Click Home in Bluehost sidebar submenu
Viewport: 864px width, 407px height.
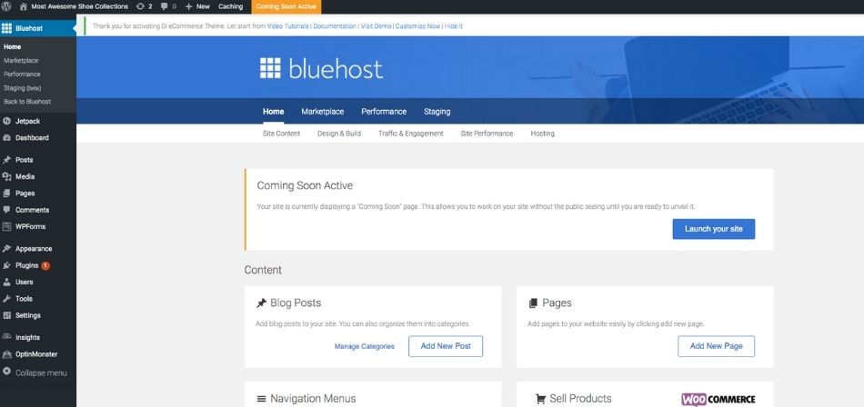12,47
